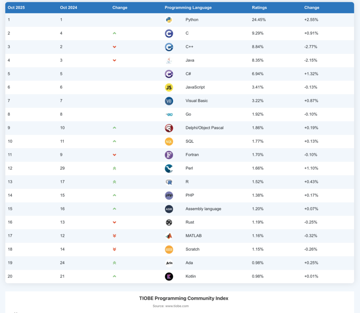Click the Programming Language column header

(x=188, y=8)
